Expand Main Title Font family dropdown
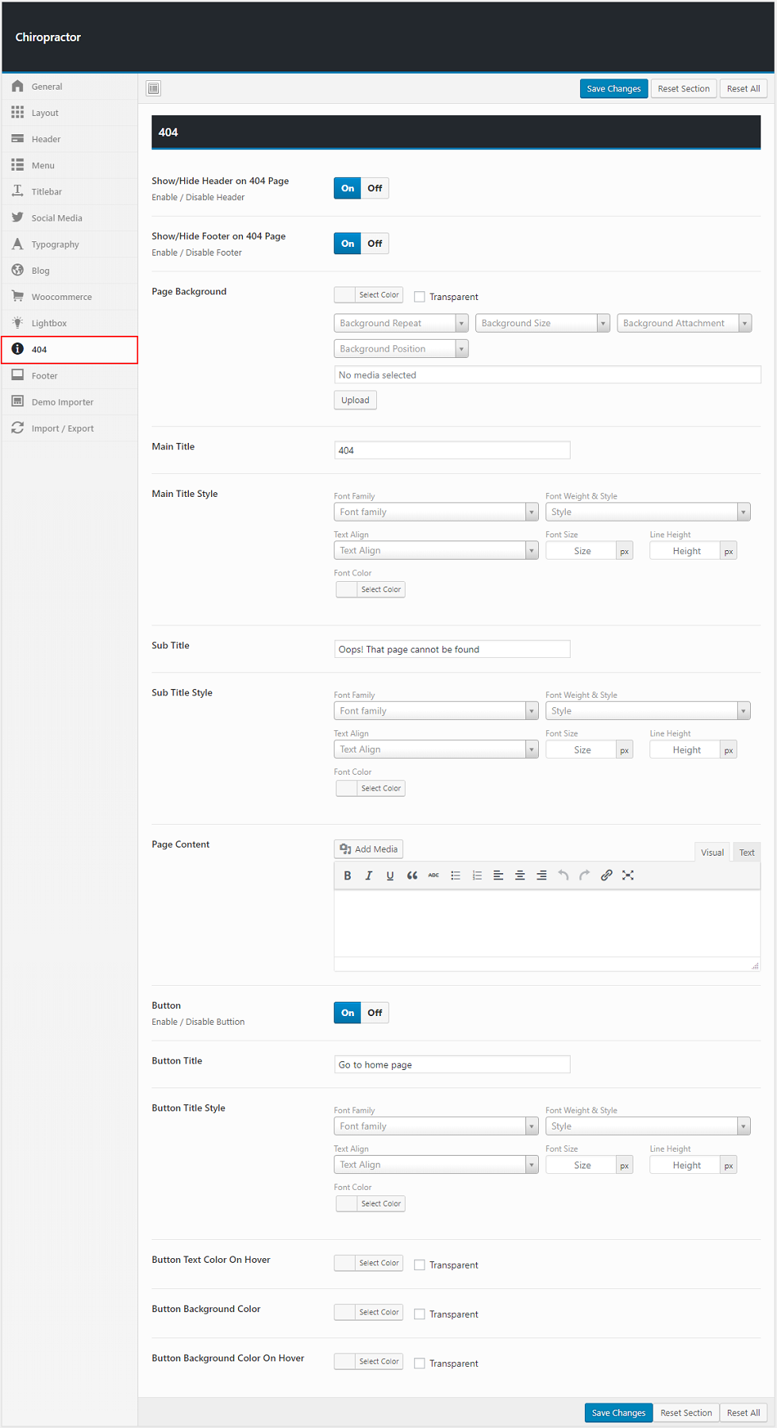The width and height of the screenshot is (777, 1428). click(436, 512)
